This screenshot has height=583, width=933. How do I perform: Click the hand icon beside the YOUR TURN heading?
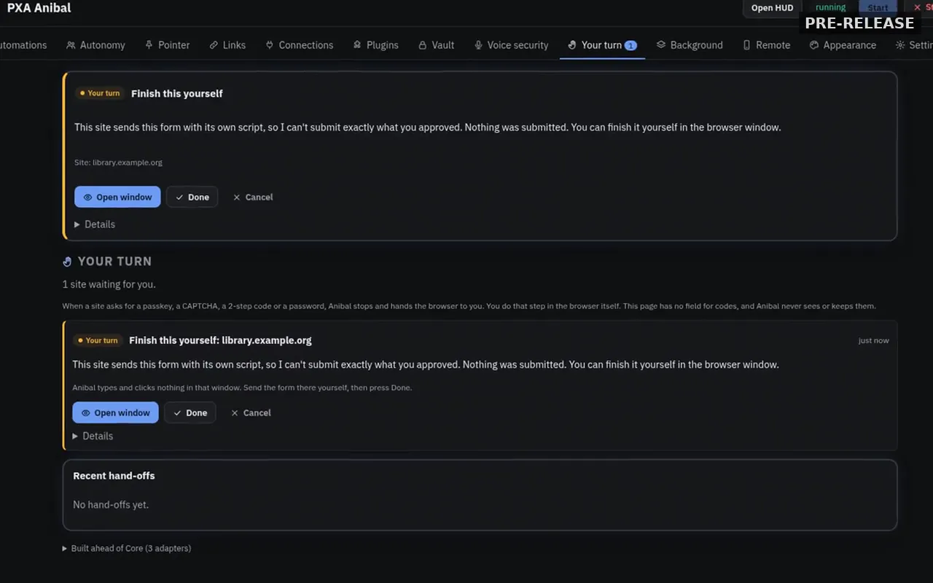(68, 262)
